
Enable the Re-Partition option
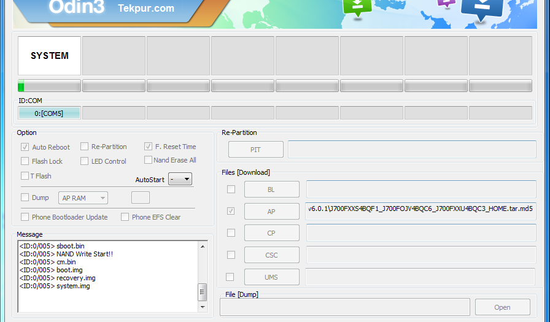tap(84, 146)
